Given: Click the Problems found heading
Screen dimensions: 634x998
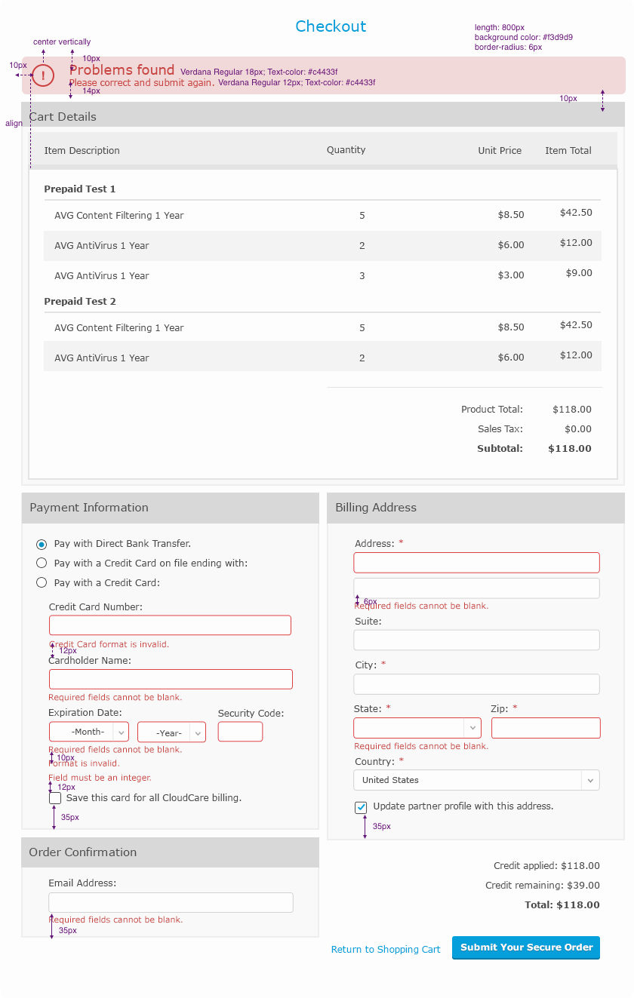Looking at the screenshot, I should coord(122,70).
